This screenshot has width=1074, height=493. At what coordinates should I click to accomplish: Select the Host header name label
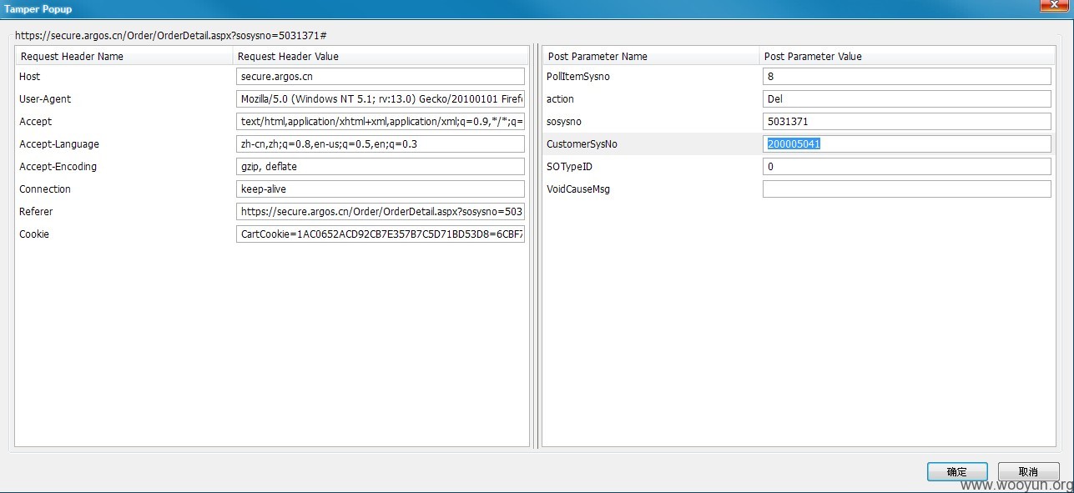click(x=30, y=77)
